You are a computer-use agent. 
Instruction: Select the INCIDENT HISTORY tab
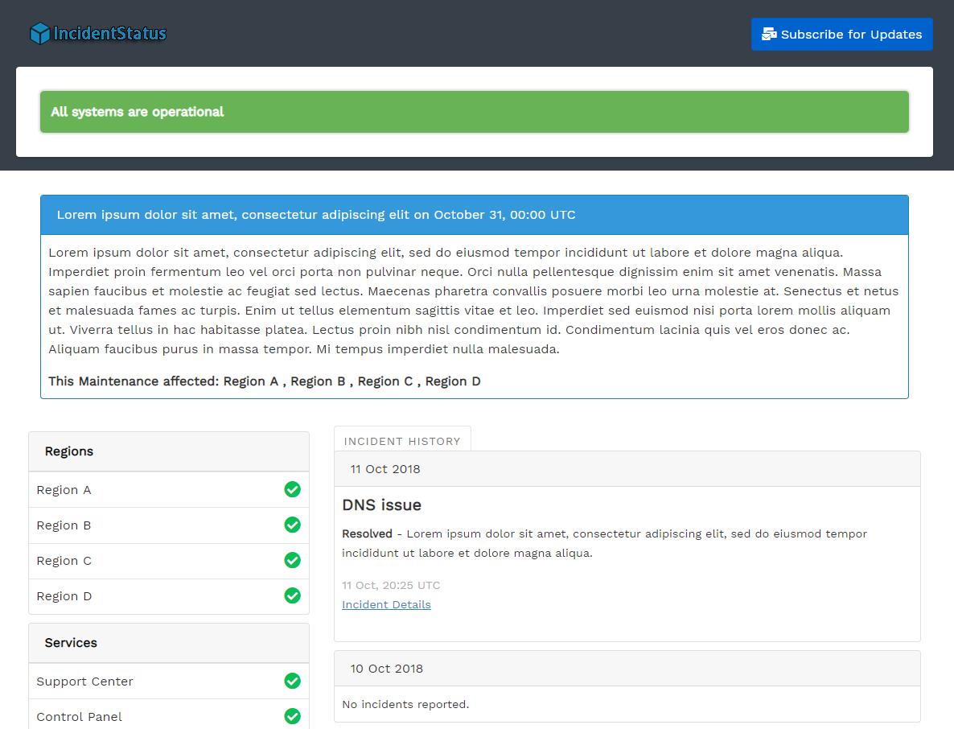pos(402,440)
